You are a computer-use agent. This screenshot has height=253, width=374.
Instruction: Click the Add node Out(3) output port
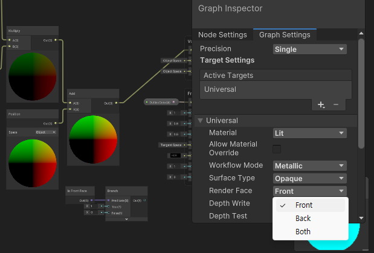[116, 103]
